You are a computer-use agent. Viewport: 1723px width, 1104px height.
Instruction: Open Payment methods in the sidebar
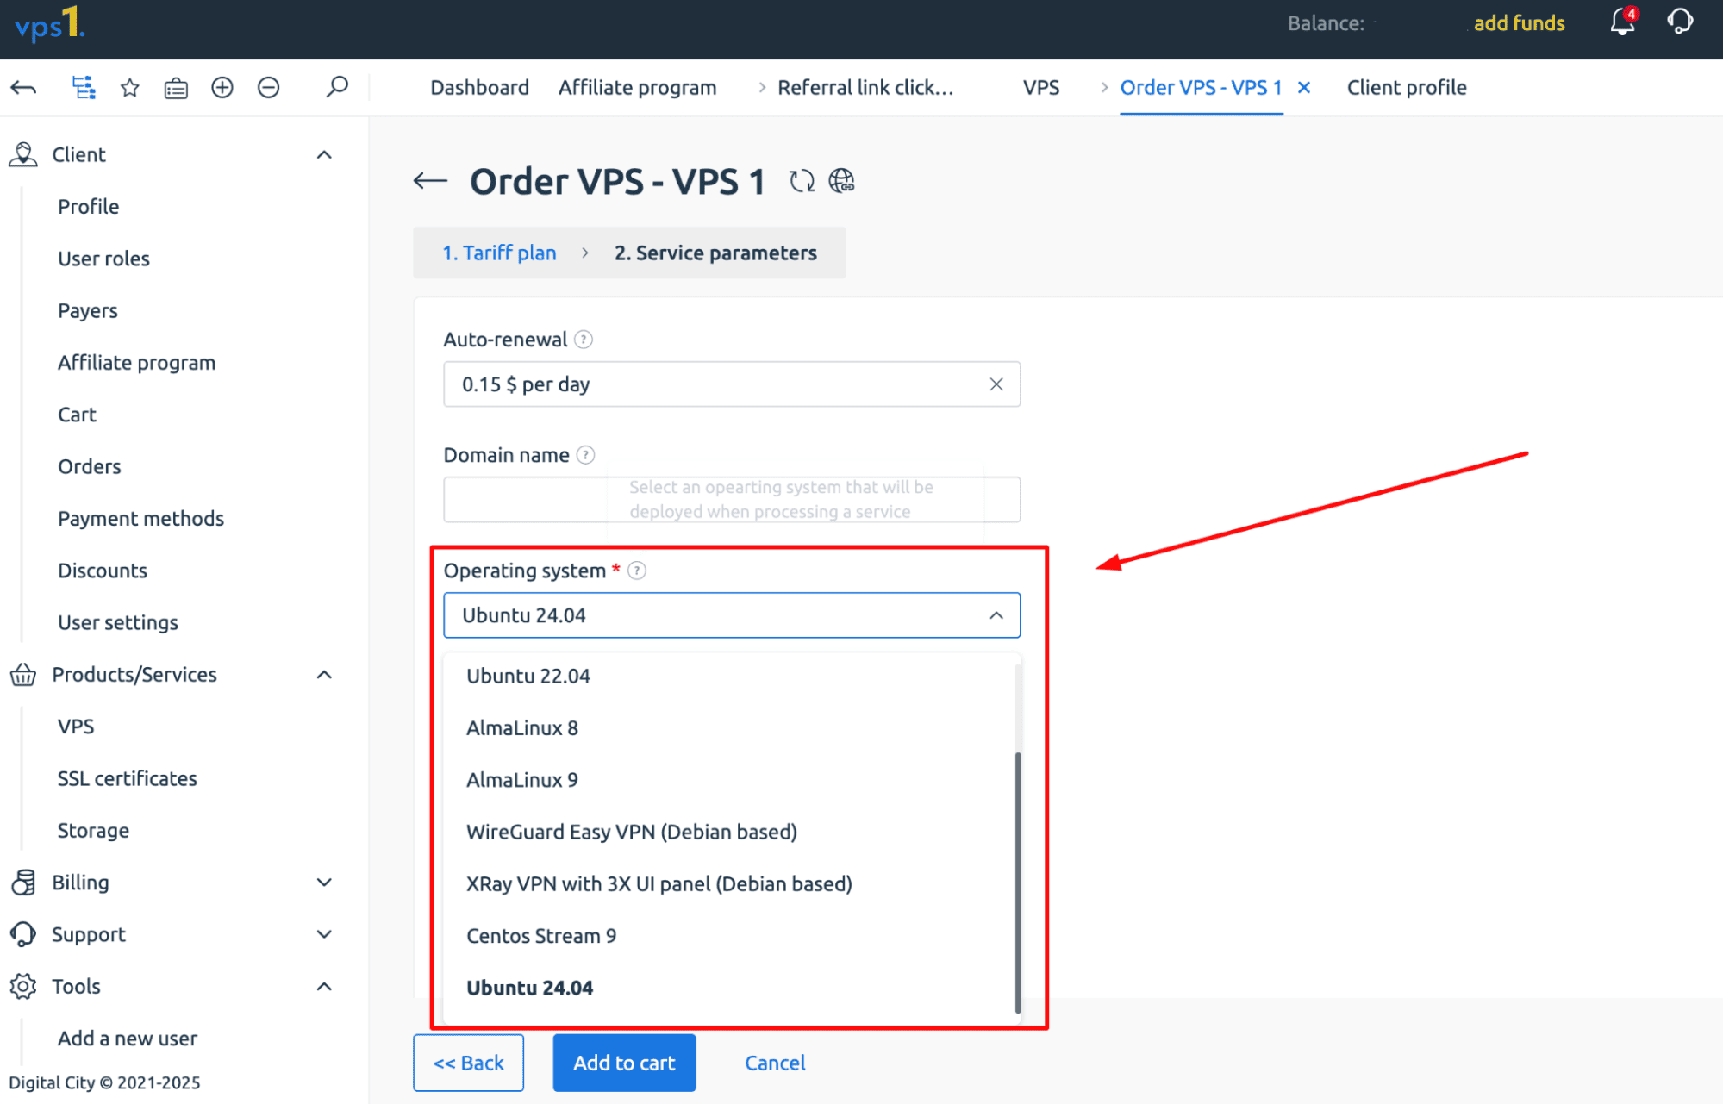[x=140, y=519]
